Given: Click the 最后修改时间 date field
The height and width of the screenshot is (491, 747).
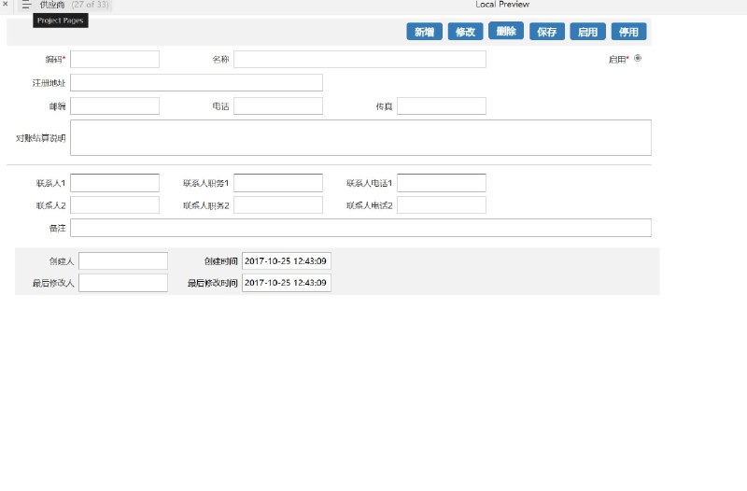Looking at the screenshot, I should coord(287,283).
